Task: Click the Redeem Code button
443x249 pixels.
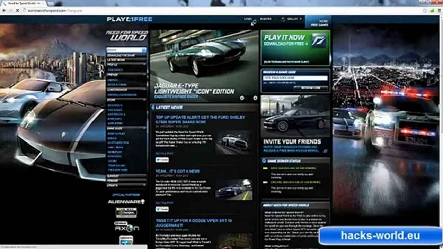Action: (x=311, y=88)
